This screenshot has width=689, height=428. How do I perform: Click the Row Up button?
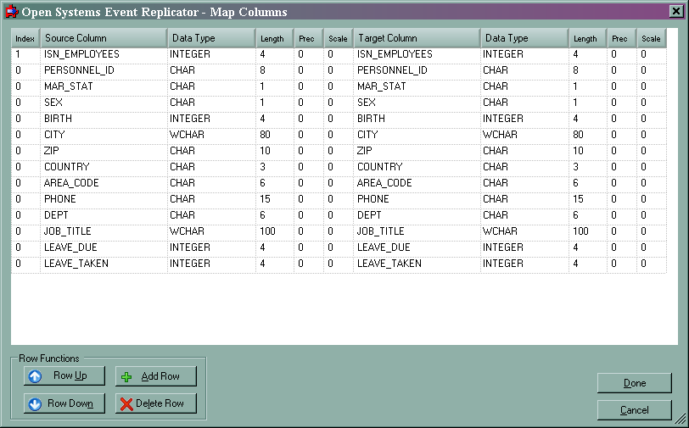tap(64, 375)
